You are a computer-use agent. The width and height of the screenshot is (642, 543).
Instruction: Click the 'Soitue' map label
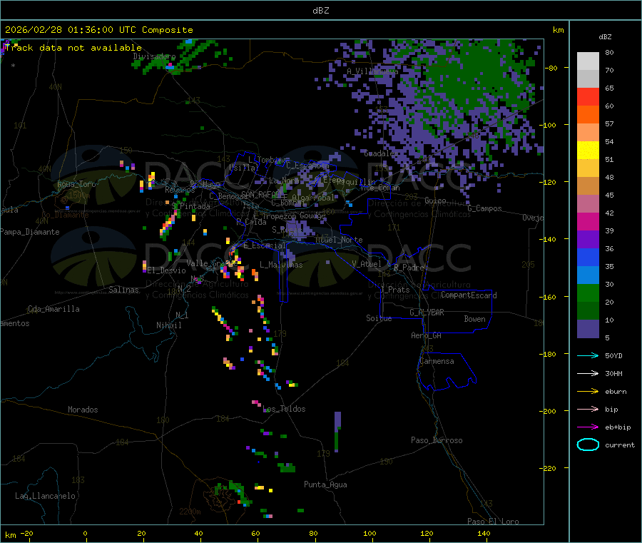tap(379, 318)
